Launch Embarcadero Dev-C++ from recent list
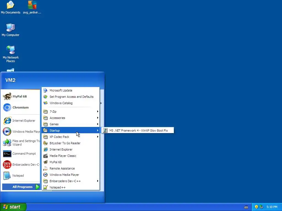This screenshot has width=282, height=211. (x=21, y=165)
